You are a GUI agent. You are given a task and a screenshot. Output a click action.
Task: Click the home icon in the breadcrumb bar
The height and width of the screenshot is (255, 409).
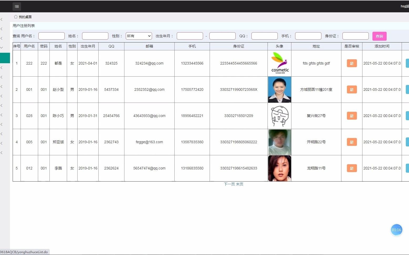click(x=16, y=17)
